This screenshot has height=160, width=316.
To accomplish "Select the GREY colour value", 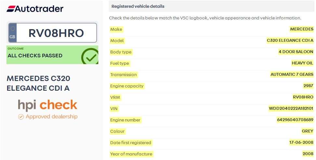I will 307,131.
